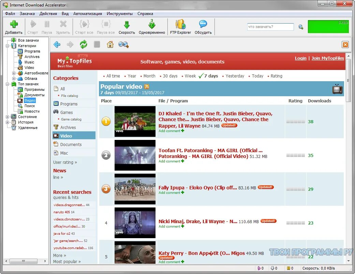Open the DJ Khaled video thumbnail

135,121
